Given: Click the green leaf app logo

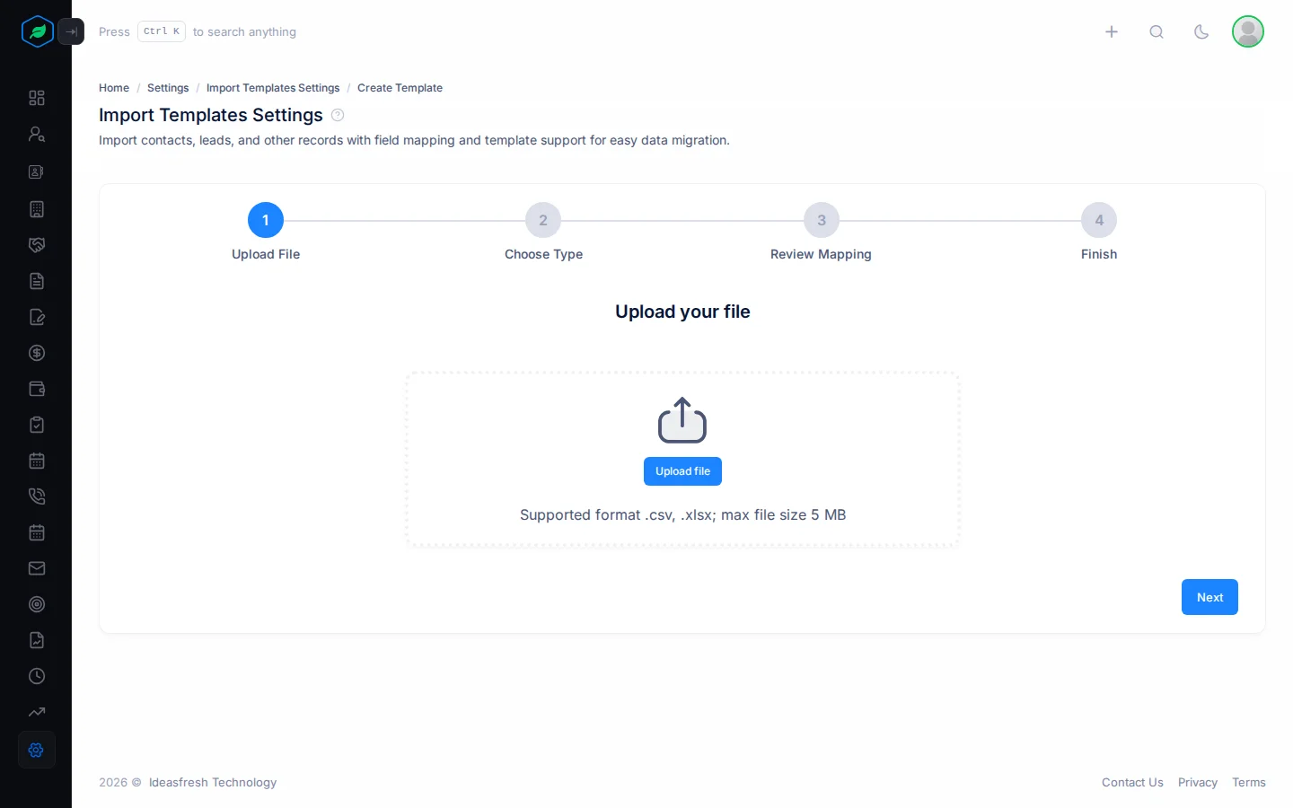Looking at the screenshot, I should pos(37,31).
